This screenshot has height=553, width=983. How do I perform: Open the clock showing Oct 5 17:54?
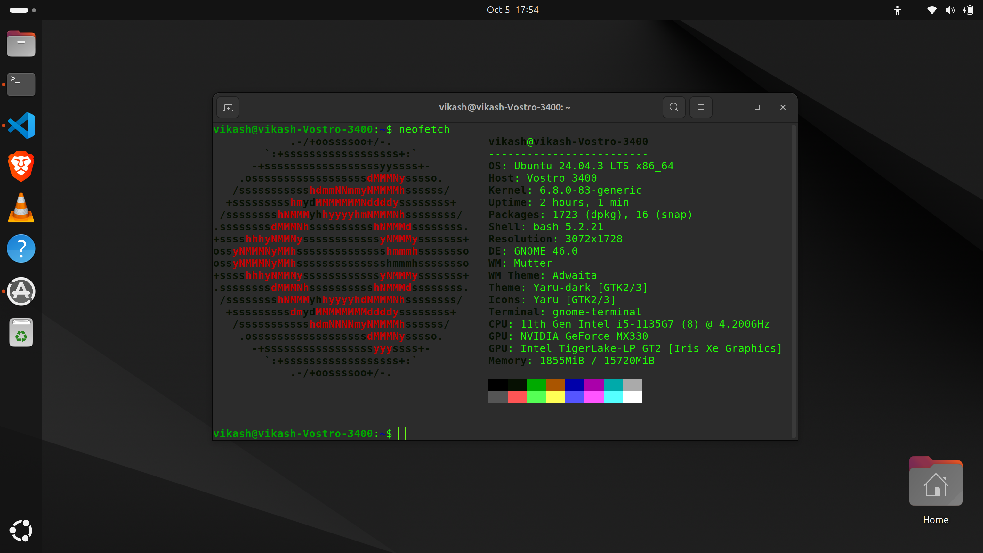[512, 10]
